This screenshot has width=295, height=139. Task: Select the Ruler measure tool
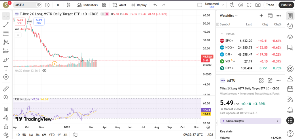coord(6,89)
